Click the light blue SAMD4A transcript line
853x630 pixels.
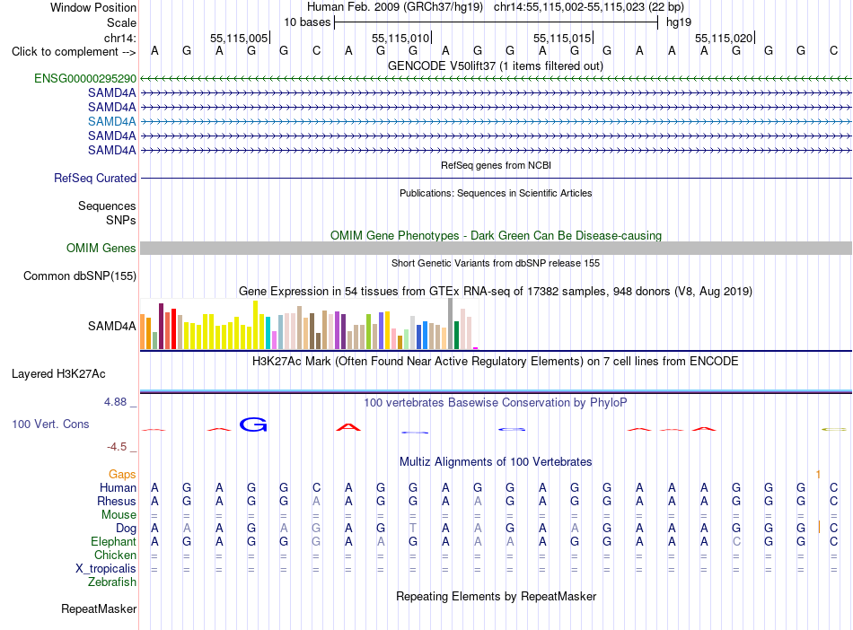[x=496, y=122]
